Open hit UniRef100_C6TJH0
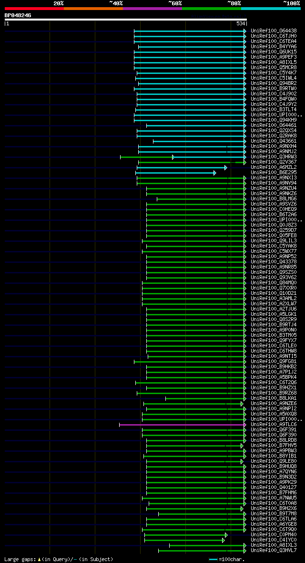Screen dimensions: 305x563 (274, 36)
